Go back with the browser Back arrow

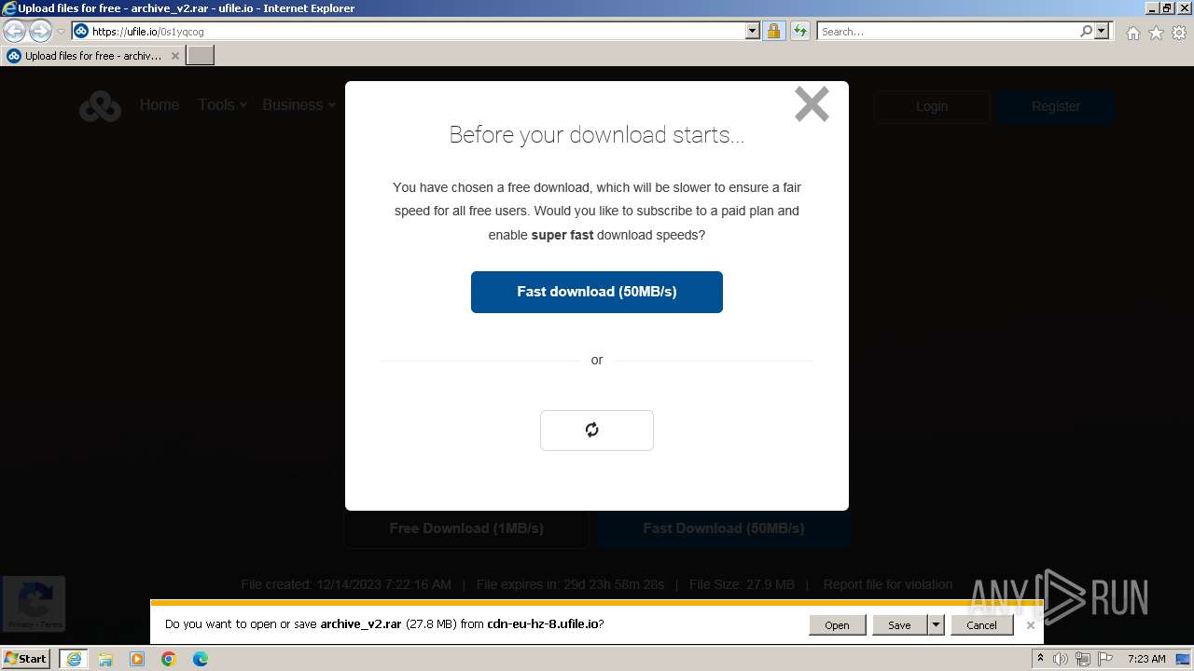click(x=14, y=31)
